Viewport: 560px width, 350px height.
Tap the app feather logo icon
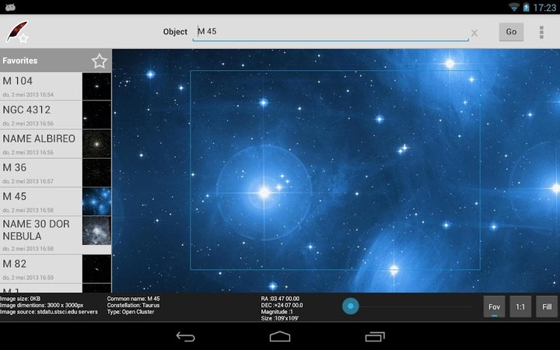coord(17,31)
